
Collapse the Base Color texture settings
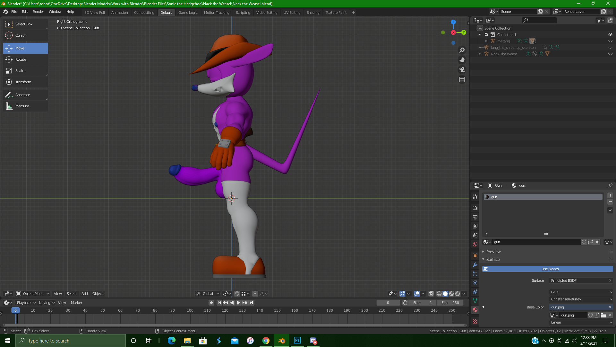[x=483, y=307]
